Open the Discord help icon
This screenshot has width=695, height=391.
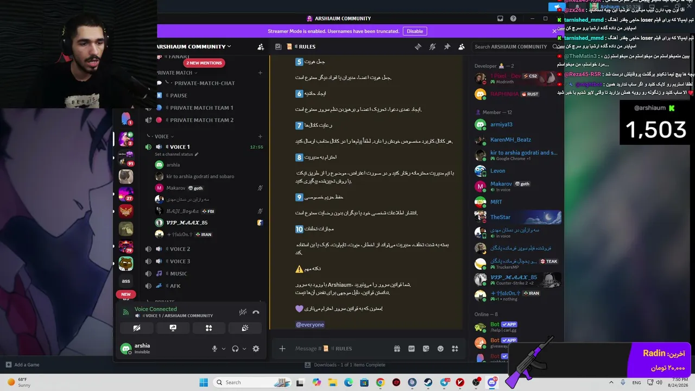(513, 18)
